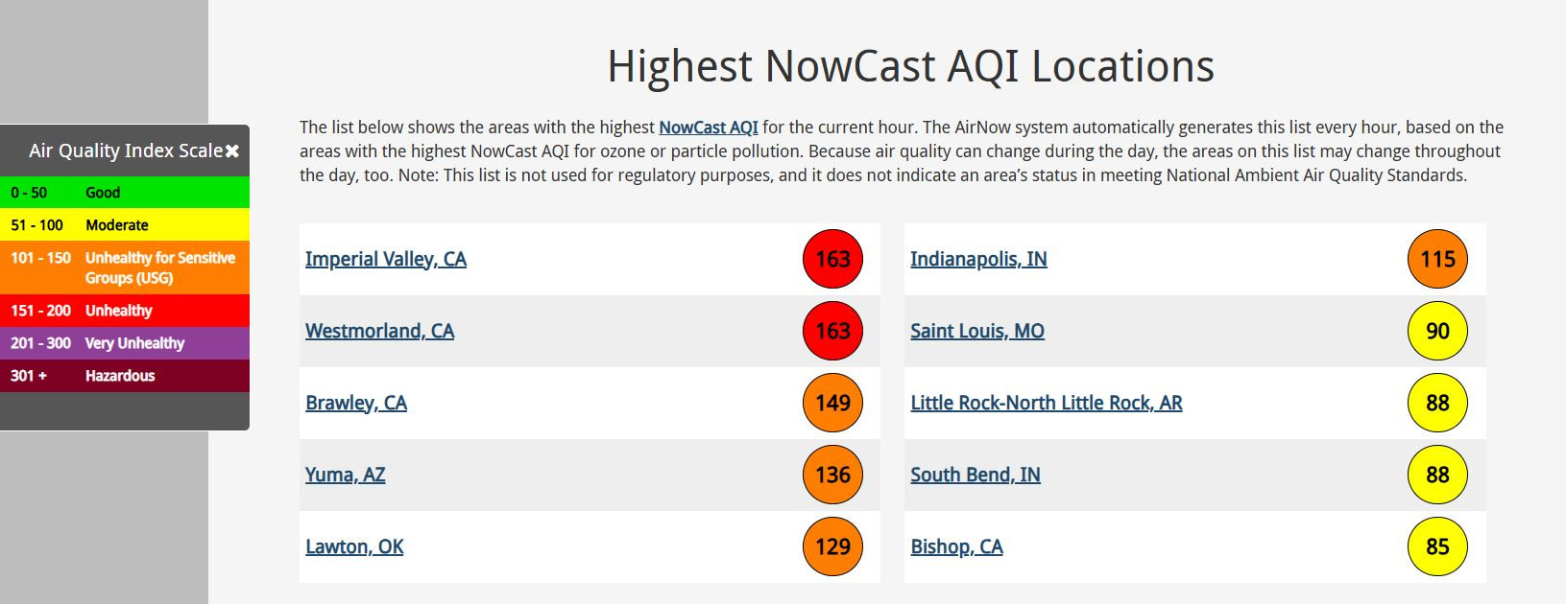
Task: Click yellow 90 AQI circle for Saint Louis
Action: pyautogui.click(x=1437, y=331)
